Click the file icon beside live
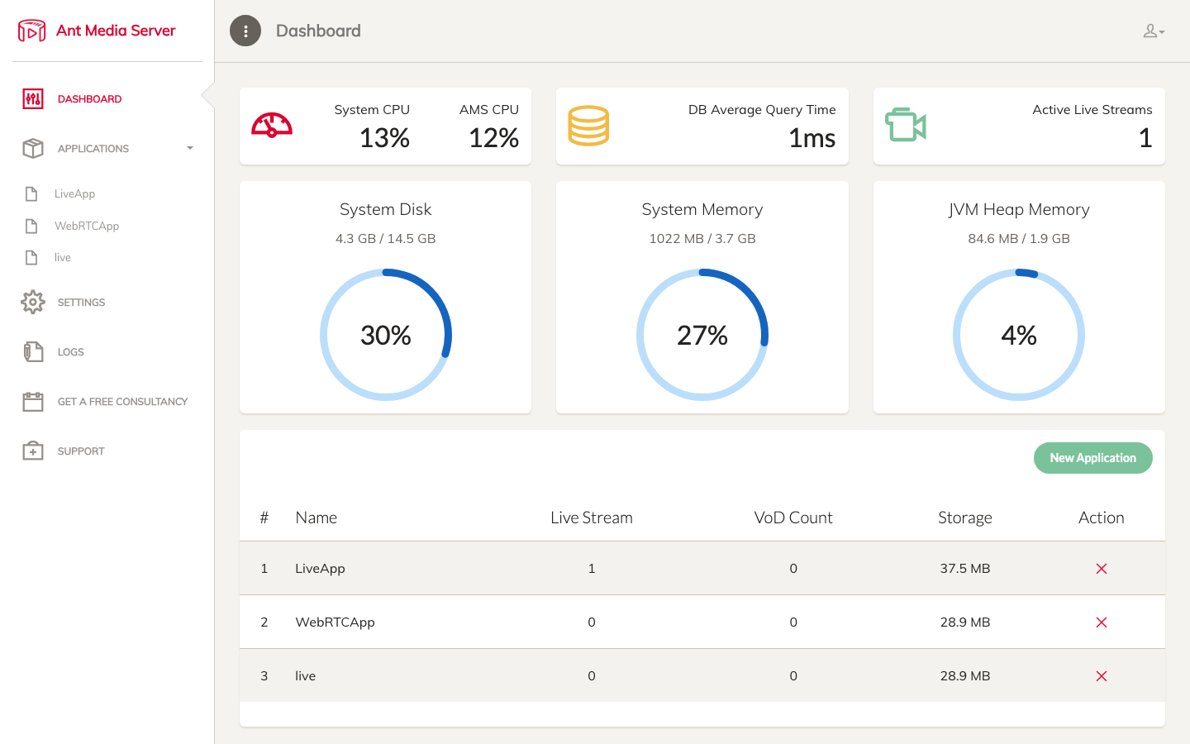 click(x=31, y=258)
